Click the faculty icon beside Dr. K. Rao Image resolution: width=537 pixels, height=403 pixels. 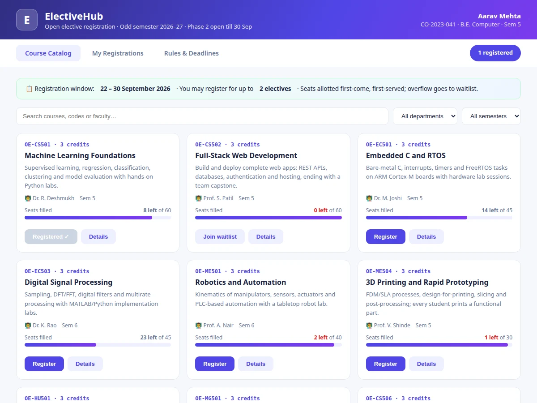coord(28,325)
